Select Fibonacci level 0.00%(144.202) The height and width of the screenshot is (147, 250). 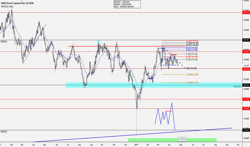click(x=191, y=68)
